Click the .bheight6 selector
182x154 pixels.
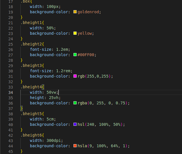[x=31, y=135]
